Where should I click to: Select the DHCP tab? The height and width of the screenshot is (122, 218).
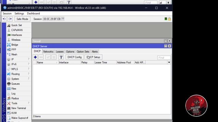(37, 51)
